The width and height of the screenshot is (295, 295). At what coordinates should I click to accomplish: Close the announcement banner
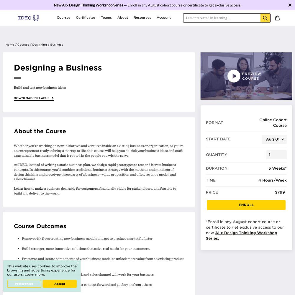[290, 5]
